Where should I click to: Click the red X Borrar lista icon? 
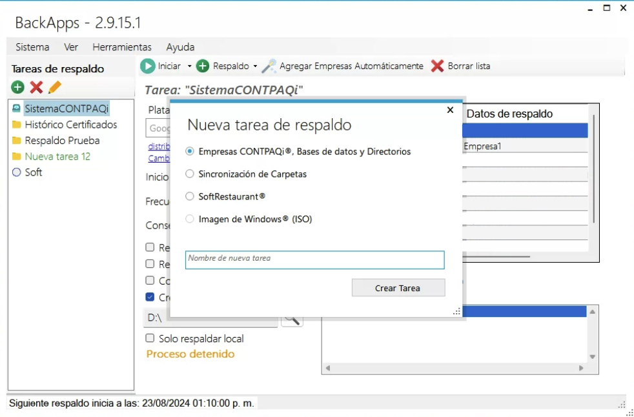[437, 66]
